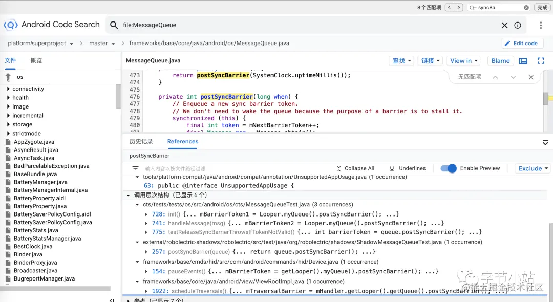
Task: Expand the connectivity folder
Action: (8, 89)
